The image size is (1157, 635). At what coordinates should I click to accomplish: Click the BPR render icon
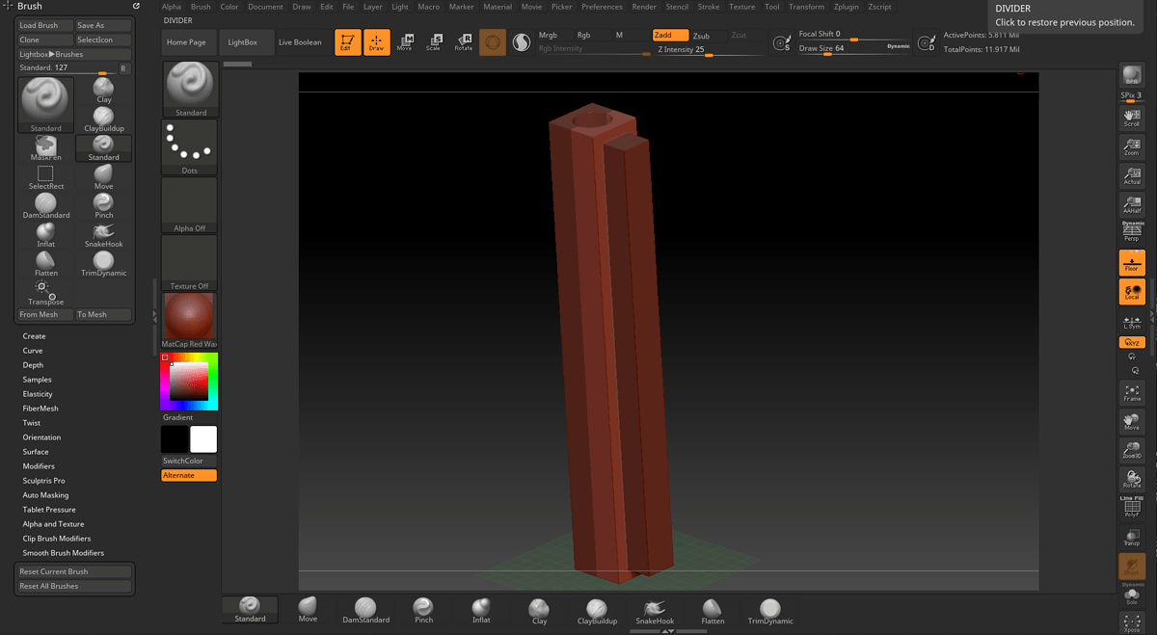[1132, 76]
